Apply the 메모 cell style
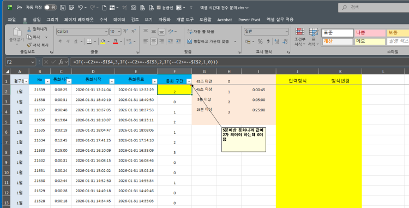Image resolution: width=409 pixels, height=208 pixels. coord(370,41)
